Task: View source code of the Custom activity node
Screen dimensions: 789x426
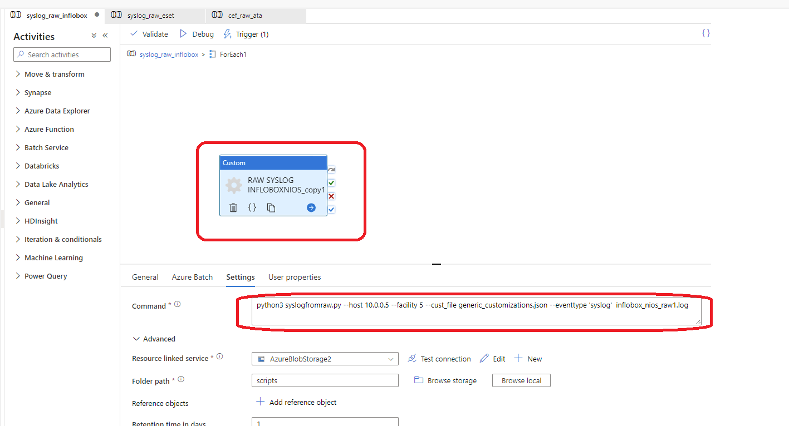Action: (252, 207)
